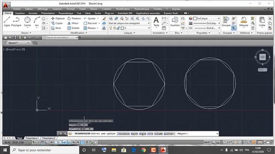
Task: Use the Echelle command
Action: [x=73, y=28]
